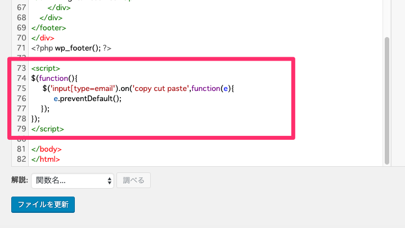This screenshot has width=405, height=228.
Task: Click the $(function(){ text on line 74
Action: [x=54, y=79]
